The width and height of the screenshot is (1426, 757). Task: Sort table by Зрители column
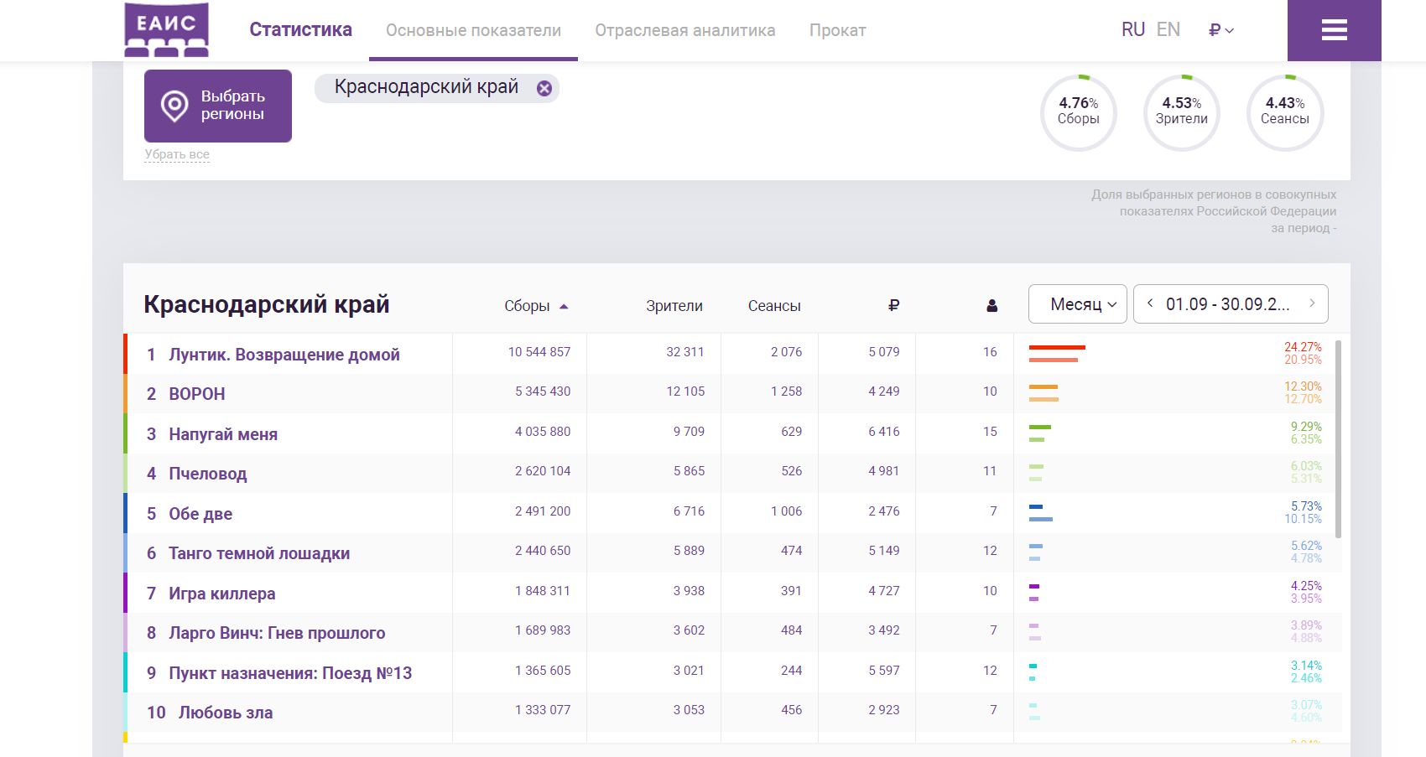pos(674,306)
